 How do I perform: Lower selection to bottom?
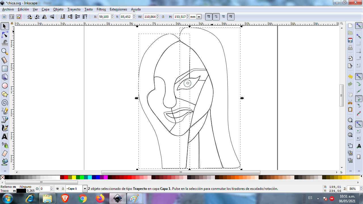click(63, 17)
